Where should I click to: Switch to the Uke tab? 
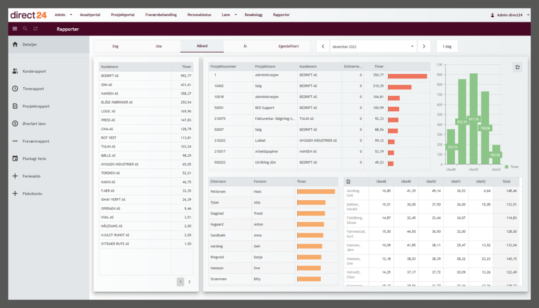[159, 46]
